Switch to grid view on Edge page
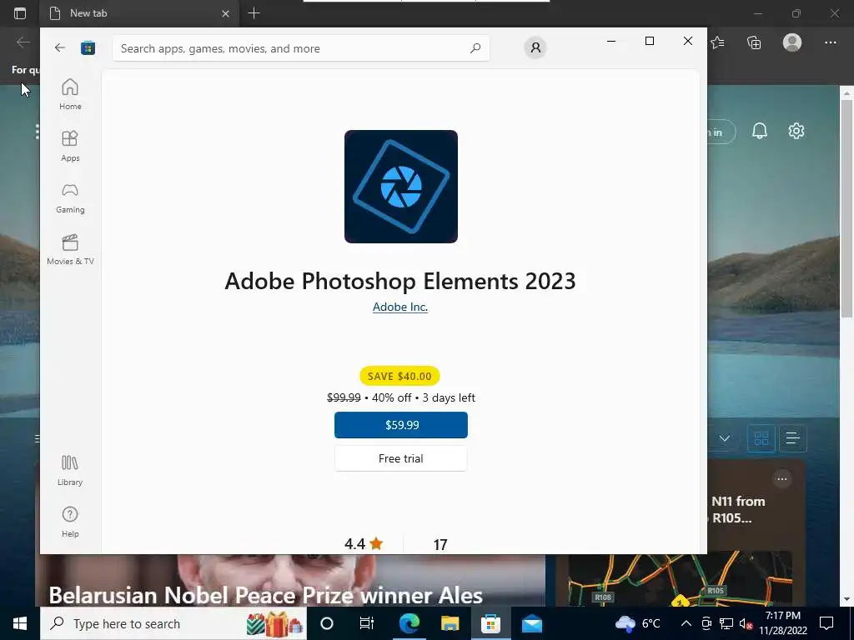The image size is (854, 640). coord(761,438)
